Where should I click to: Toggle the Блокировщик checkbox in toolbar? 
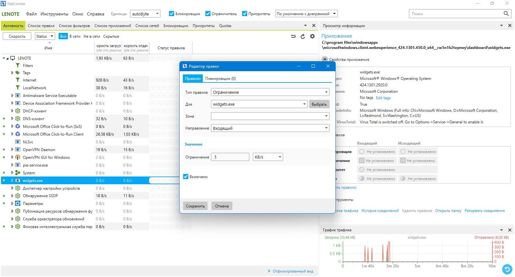point(172,14)
